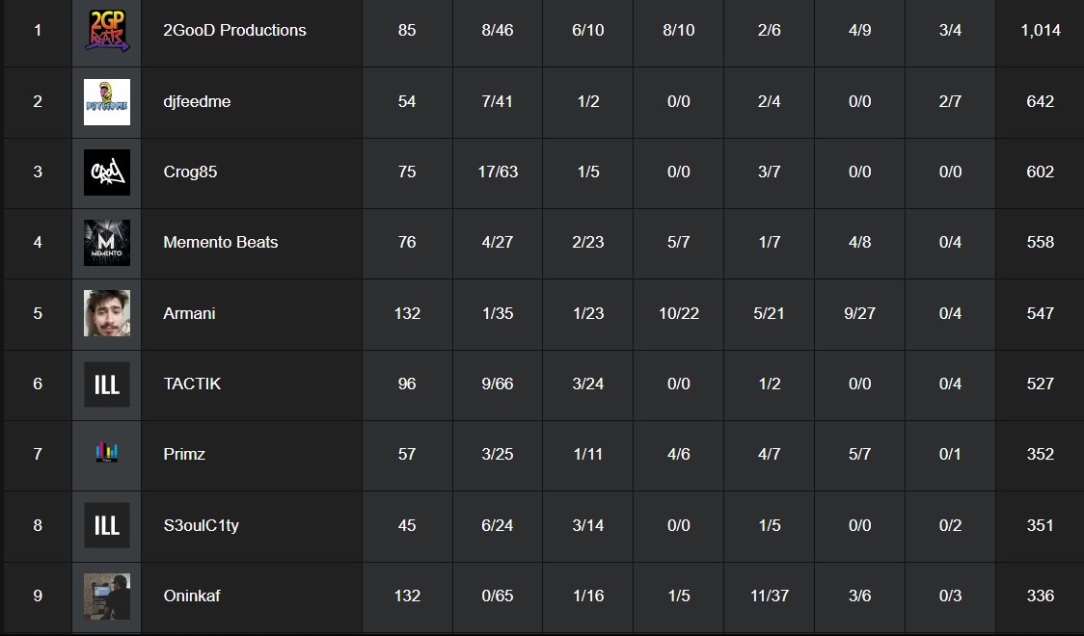Select Armani's 10/22 score cell
Image resolution: width=1084 pixels, height=636 pixels.
[x=678, y=313]
